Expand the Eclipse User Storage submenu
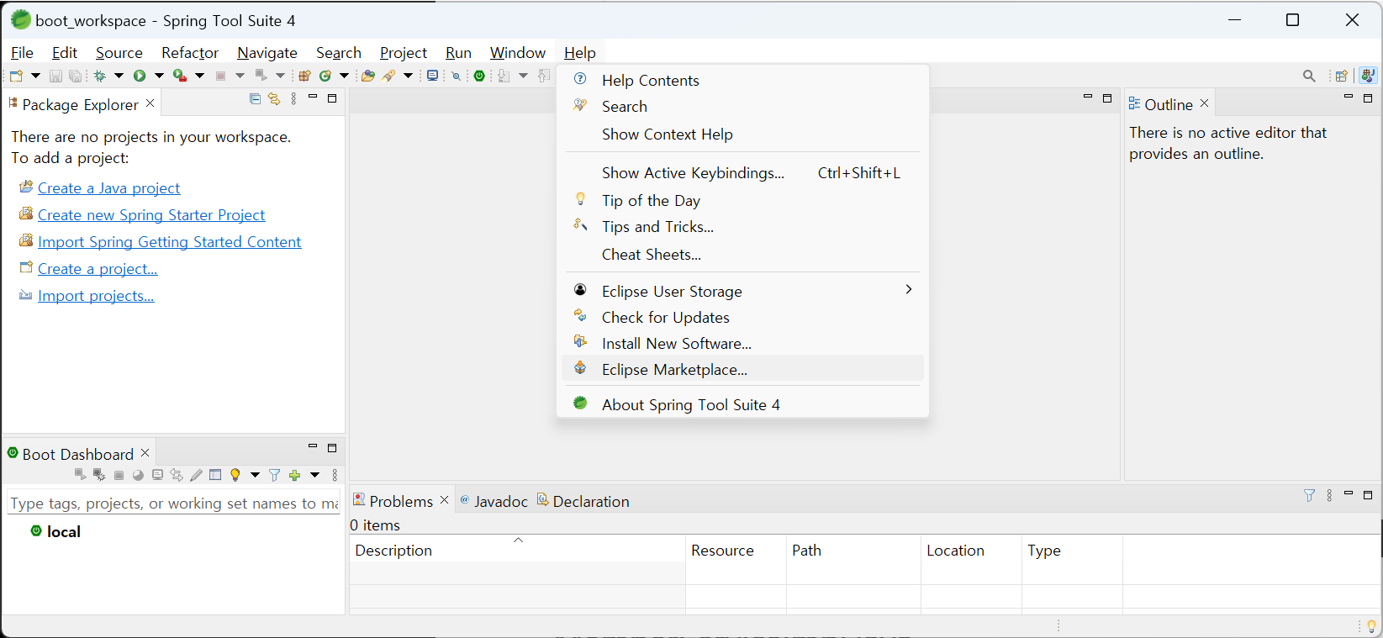Viewport: 1383px width, 638px height. point(742,291)
